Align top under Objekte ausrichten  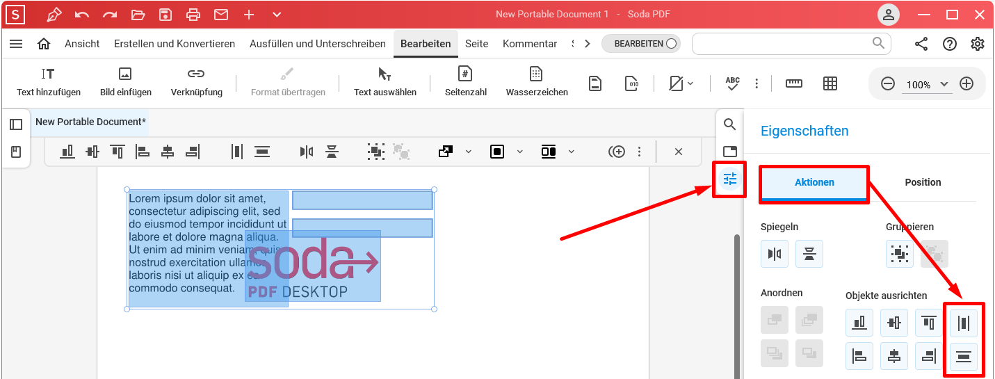929,323
